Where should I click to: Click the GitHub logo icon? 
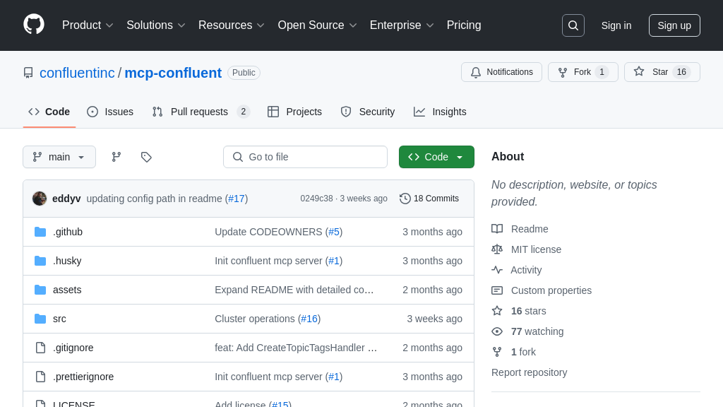pos(34,25)
